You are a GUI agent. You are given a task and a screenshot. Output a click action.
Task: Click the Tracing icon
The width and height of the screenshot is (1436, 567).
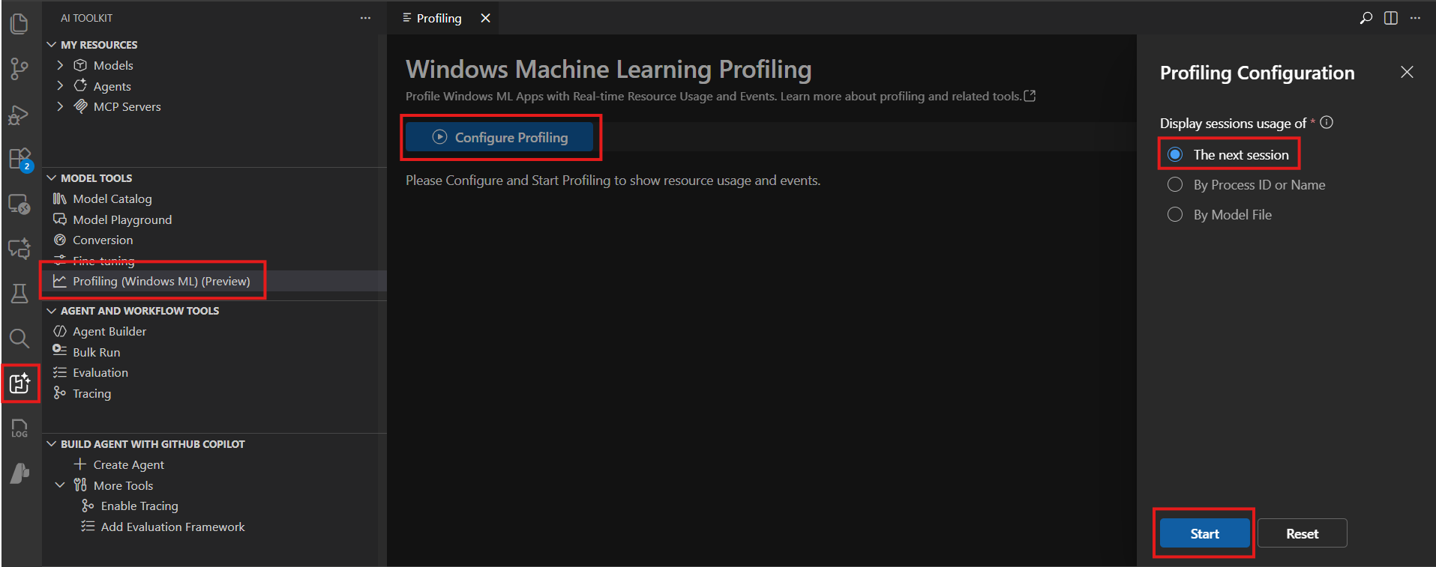tap(60, 393)
